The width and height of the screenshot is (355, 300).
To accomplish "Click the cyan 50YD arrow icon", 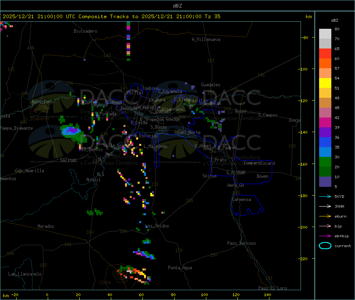I will coord(325,196).
